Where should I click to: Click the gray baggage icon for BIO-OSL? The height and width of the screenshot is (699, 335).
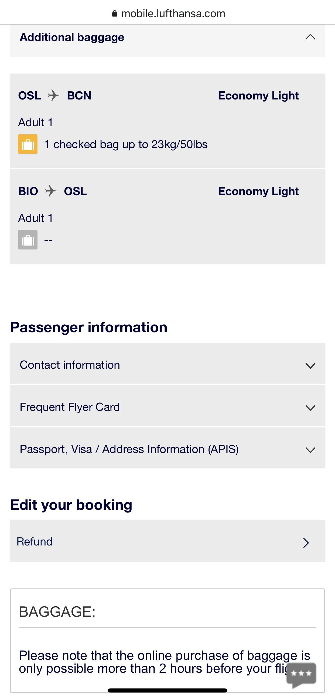click(x=28, y=240)
